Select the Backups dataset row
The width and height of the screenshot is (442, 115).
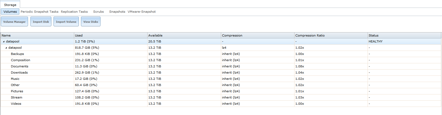point(221,54)
